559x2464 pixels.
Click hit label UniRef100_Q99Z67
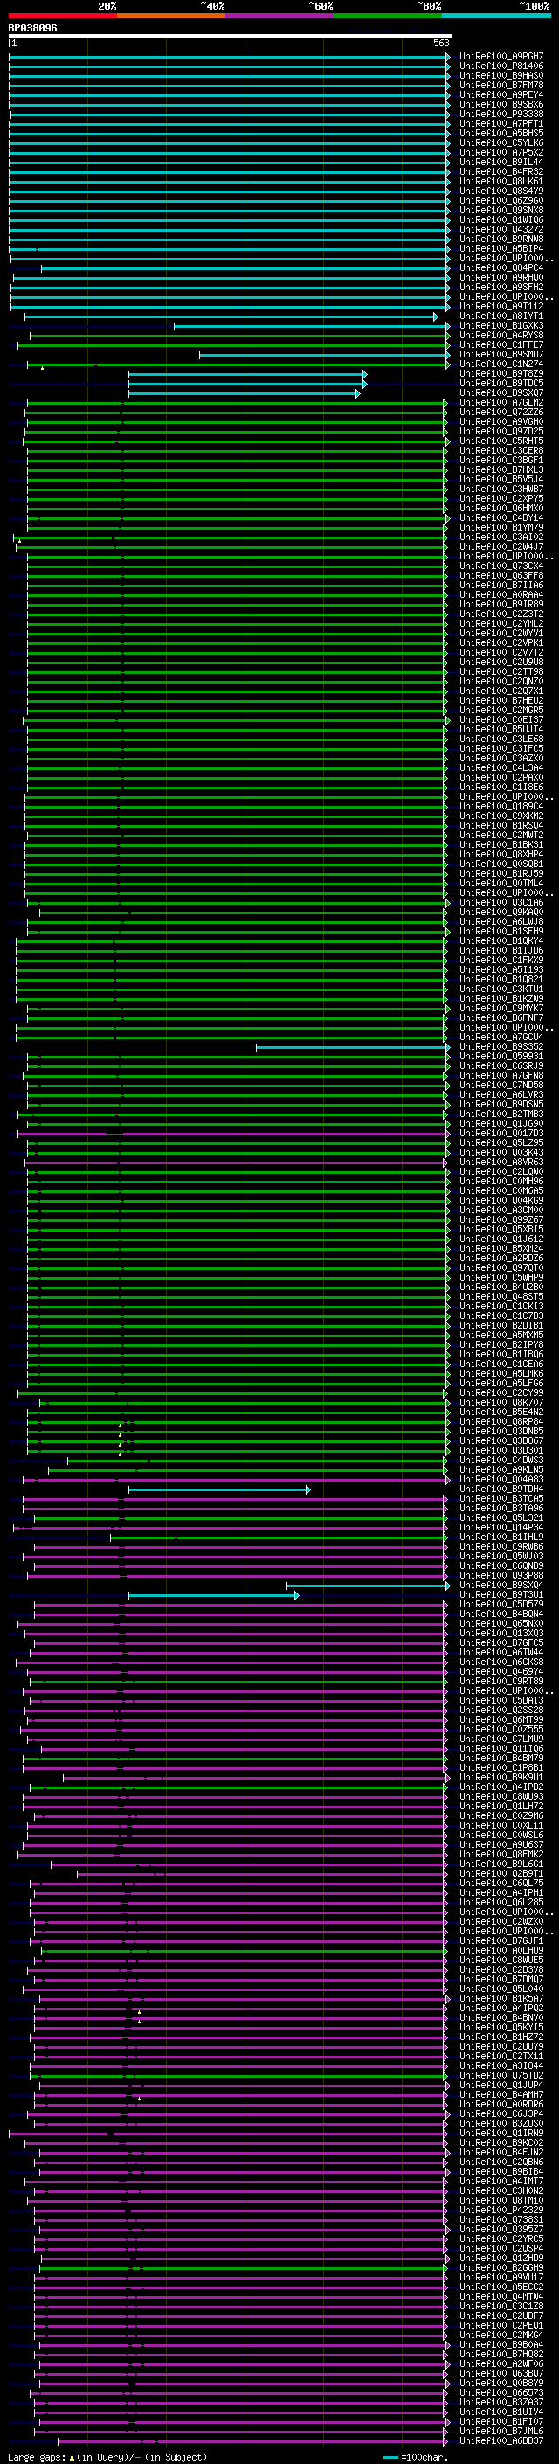pos(501,1219)
